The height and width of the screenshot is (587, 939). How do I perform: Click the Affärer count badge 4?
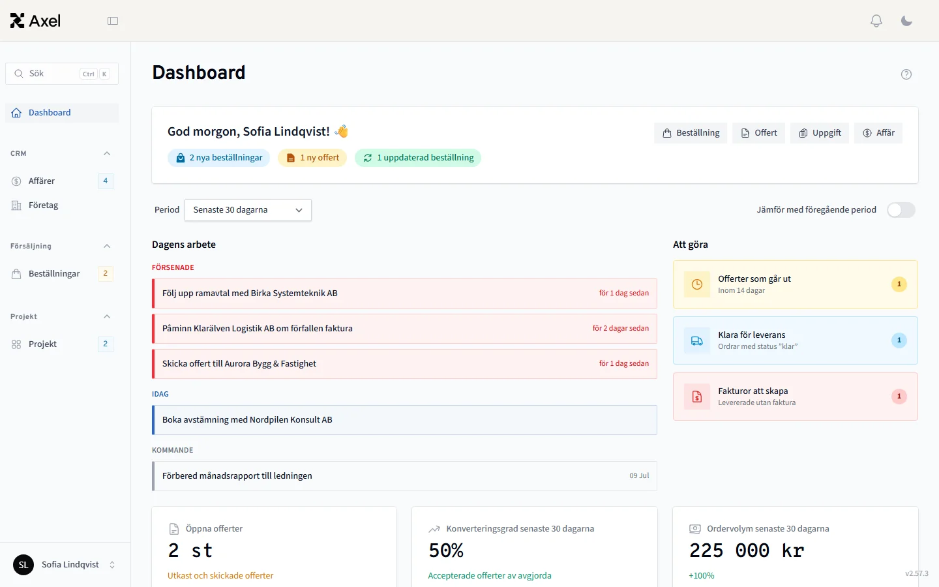[106, 181]
